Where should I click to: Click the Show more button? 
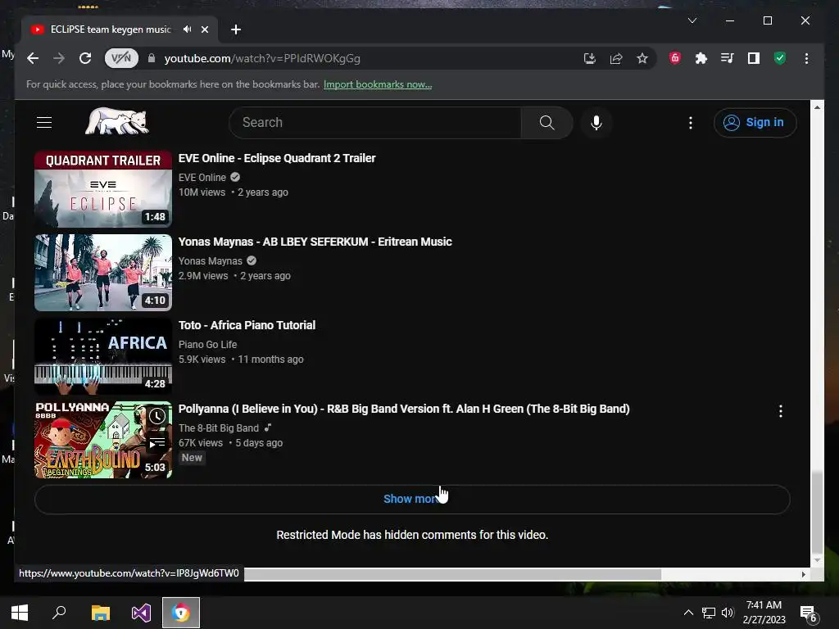coord(412,499)
